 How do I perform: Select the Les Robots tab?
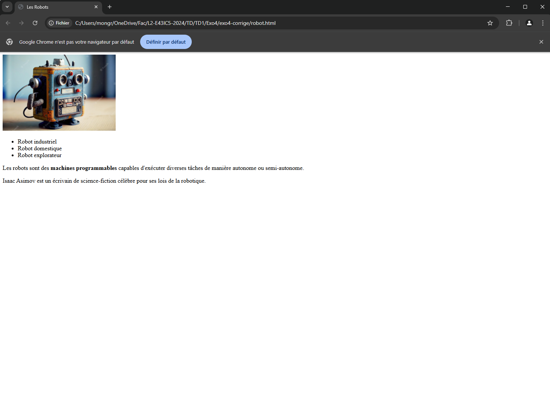[53, 7]
